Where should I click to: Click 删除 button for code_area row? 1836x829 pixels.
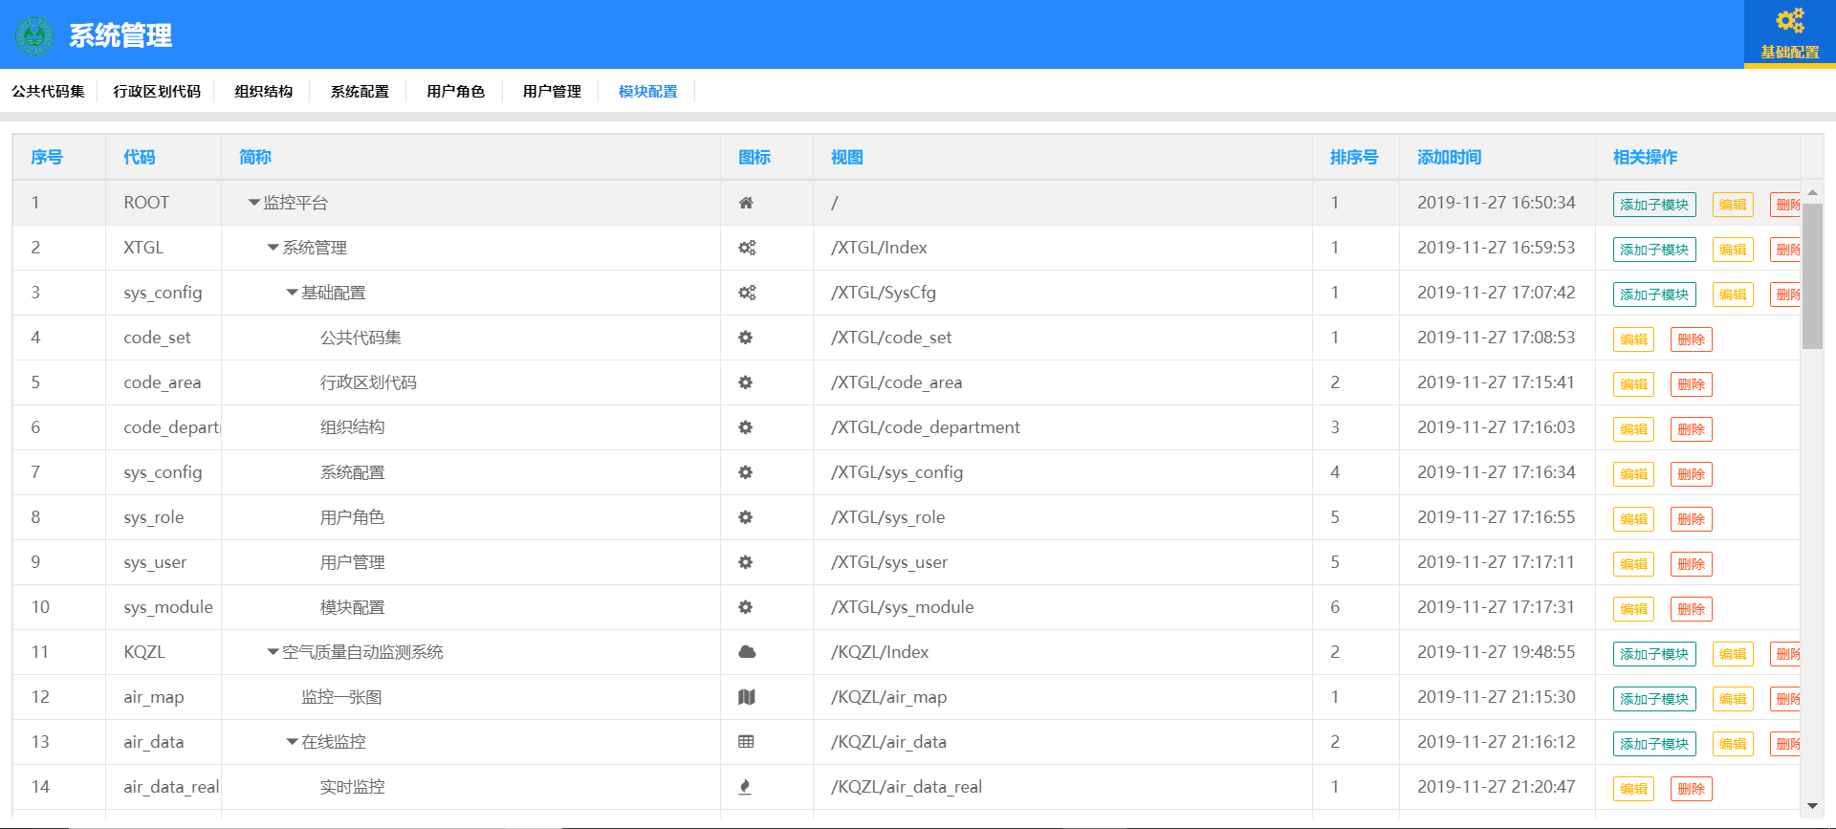point(1691,384)
